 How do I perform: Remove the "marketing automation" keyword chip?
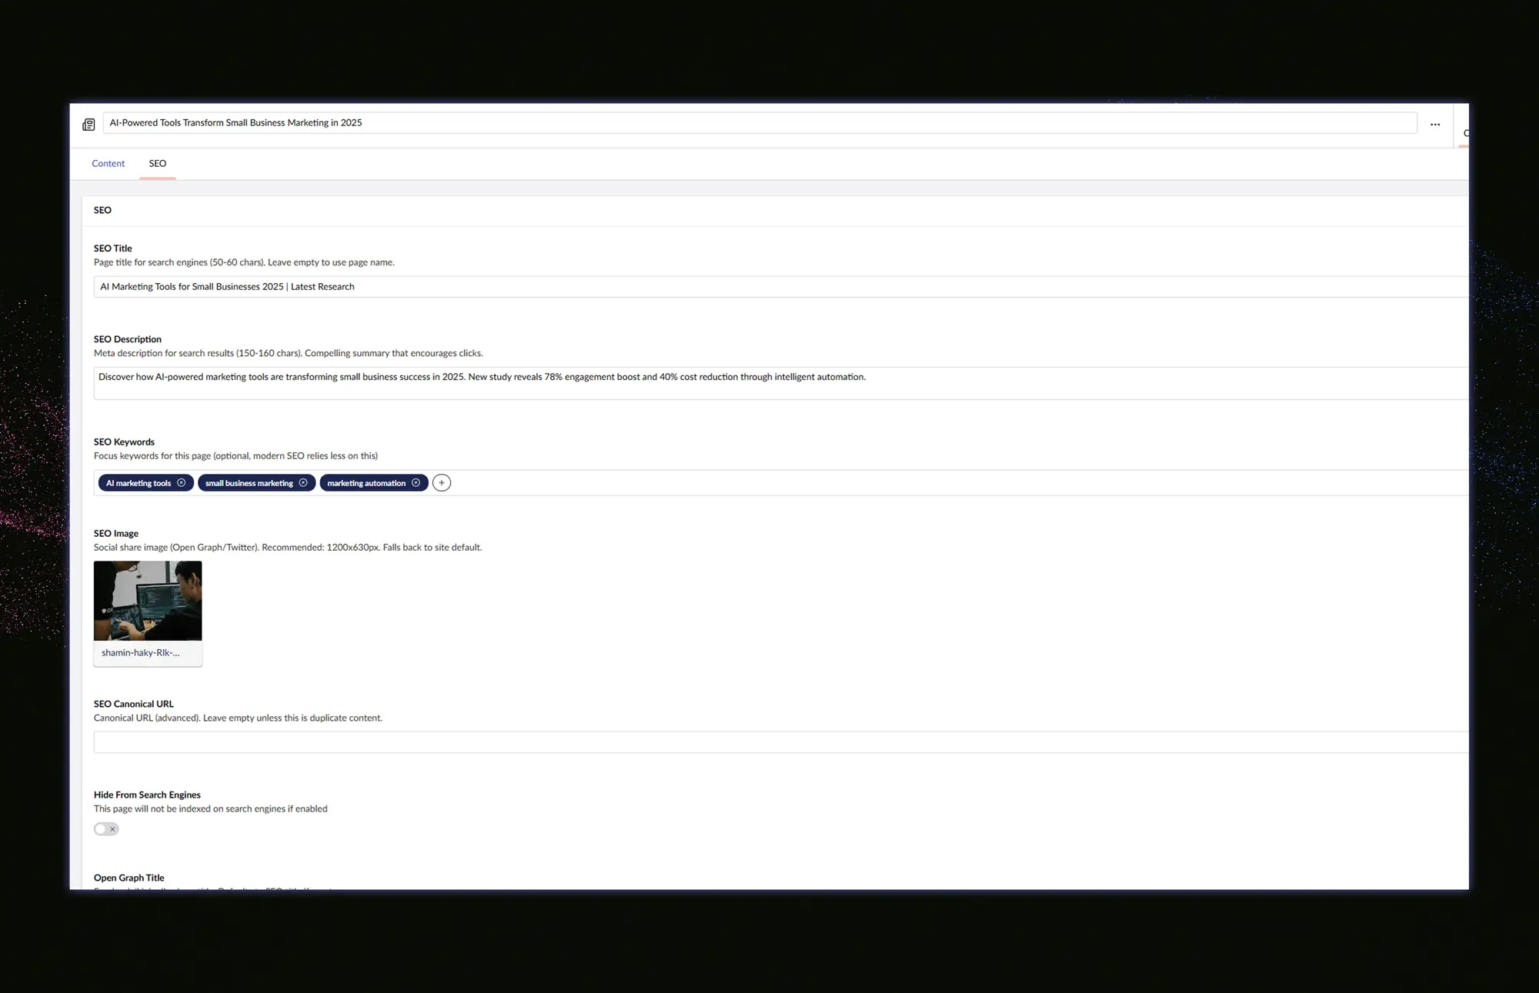416,482
